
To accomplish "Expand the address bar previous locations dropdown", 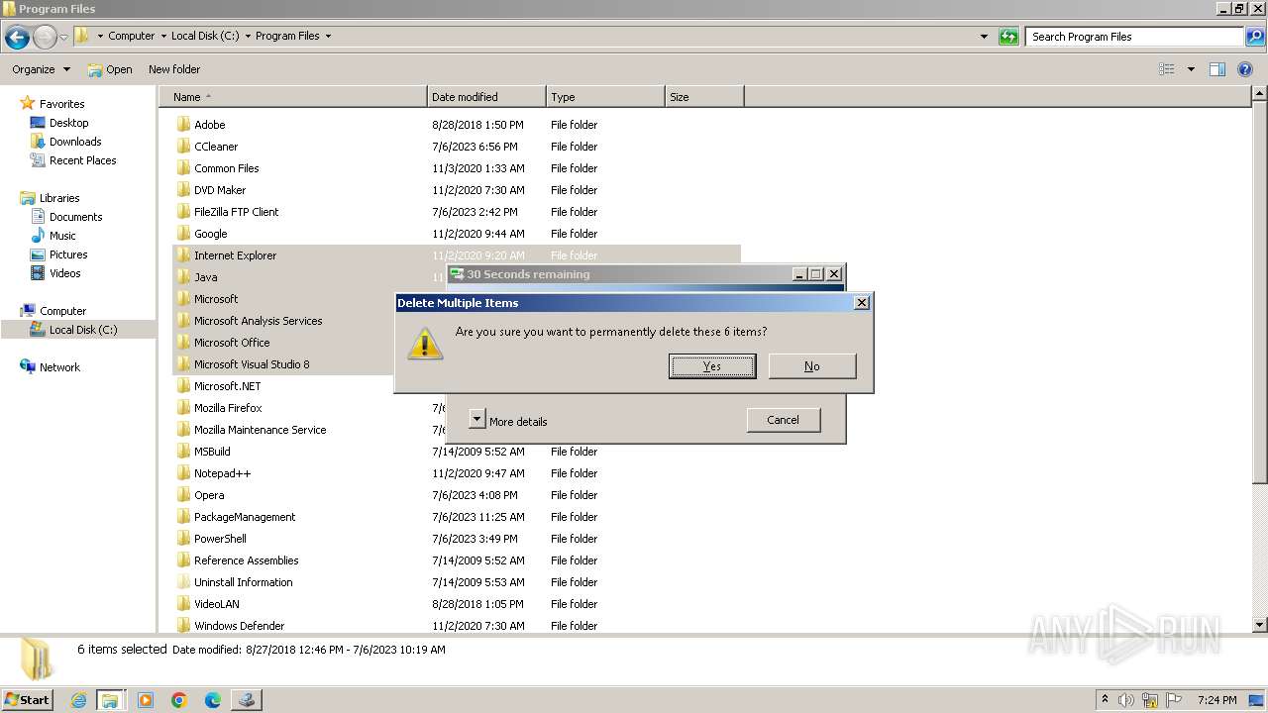I will (984, 37).
